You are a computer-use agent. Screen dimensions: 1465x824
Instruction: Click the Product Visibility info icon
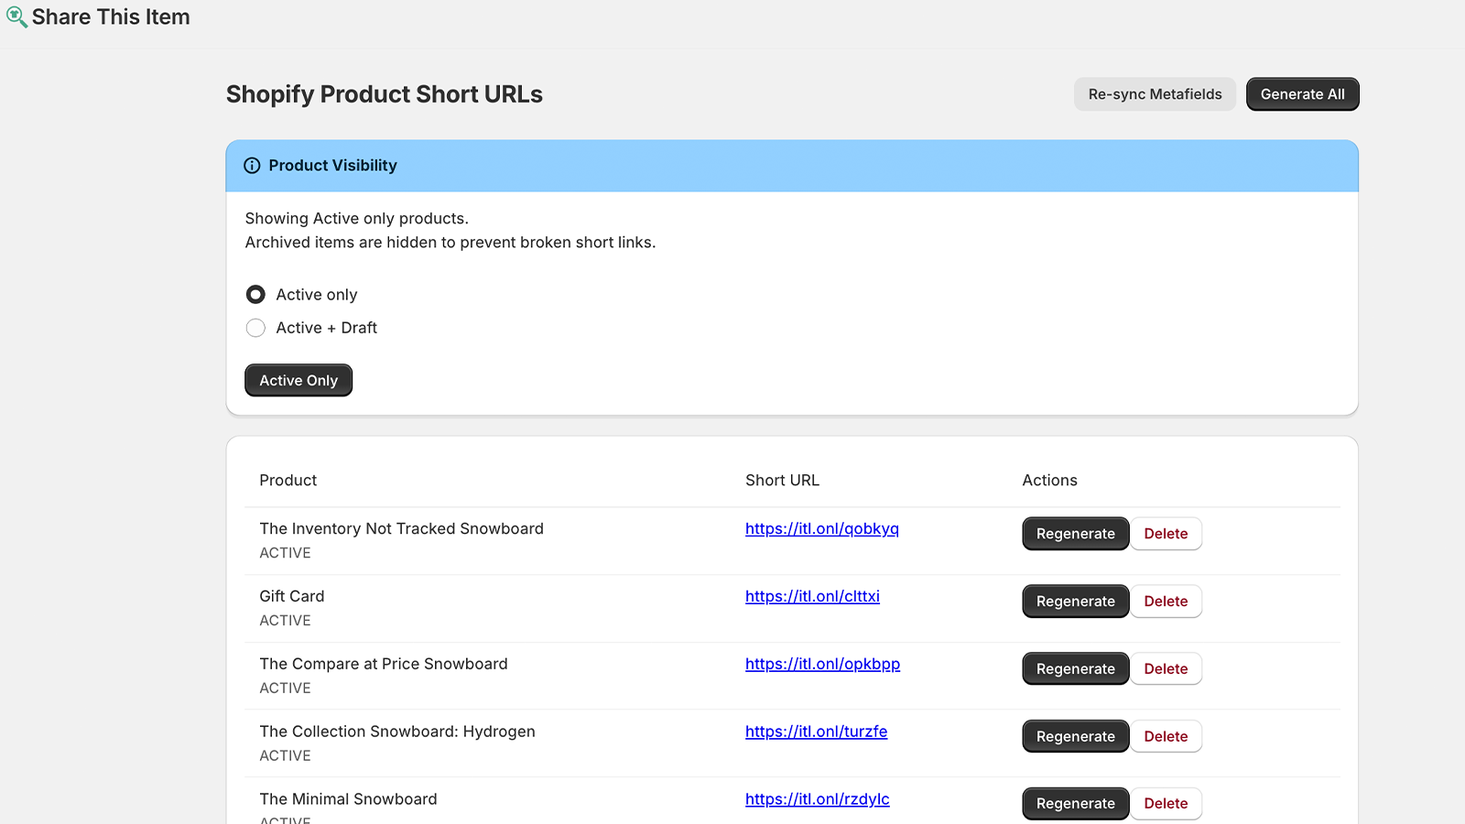tap(252, 166)
